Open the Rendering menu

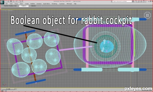click(54, 4)
